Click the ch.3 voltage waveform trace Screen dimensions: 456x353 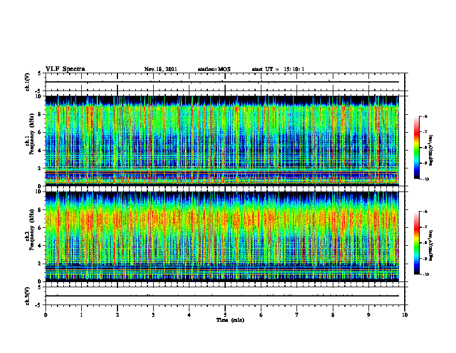[x=222, y=296]
